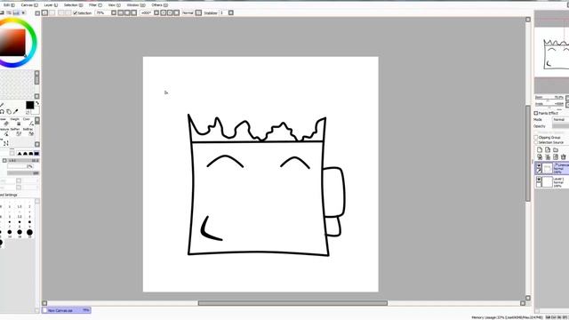Click zoom out button in toolbar
Image resolution: width=569 pixels, height=320 pixels.
click(121, 12)
